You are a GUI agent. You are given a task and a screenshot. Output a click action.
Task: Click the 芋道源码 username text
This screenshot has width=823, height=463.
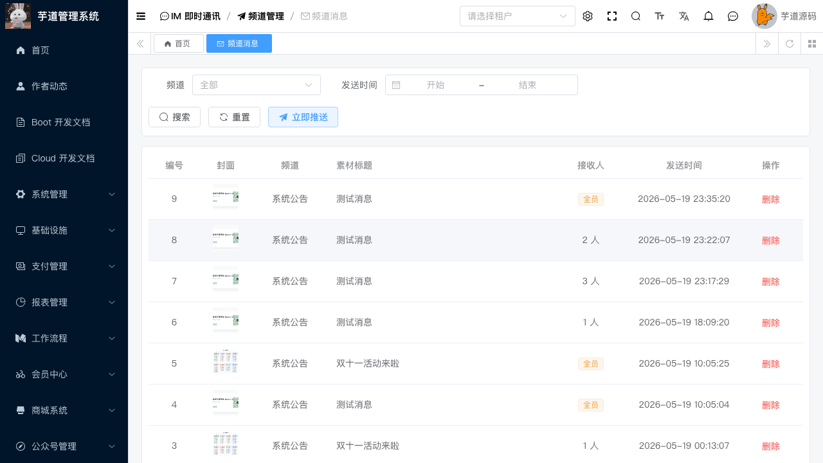pos(799,16)
